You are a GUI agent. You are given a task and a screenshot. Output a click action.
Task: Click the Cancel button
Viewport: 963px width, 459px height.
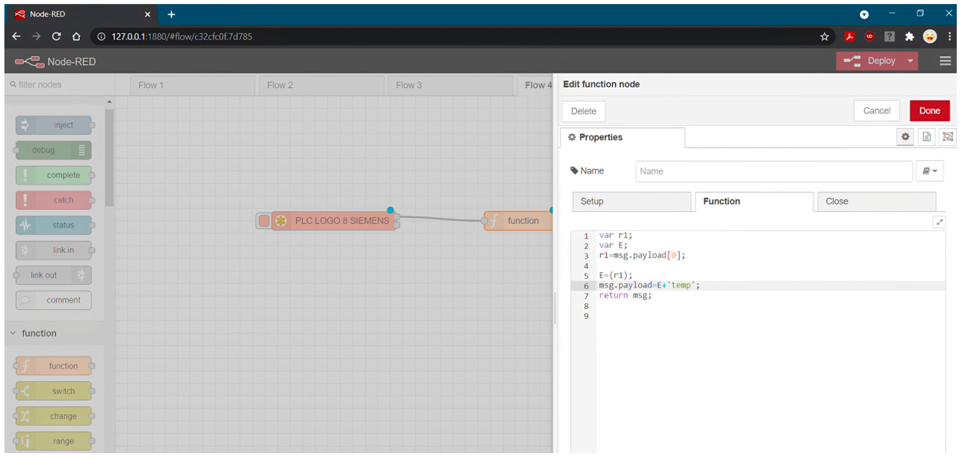coord(876,111)
